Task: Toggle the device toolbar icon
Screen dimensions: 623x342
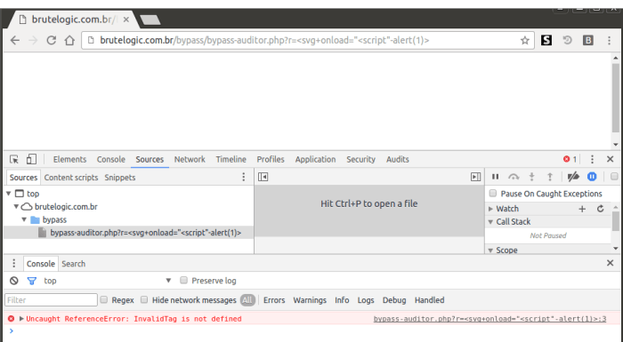Action: (x=31, y=160)
